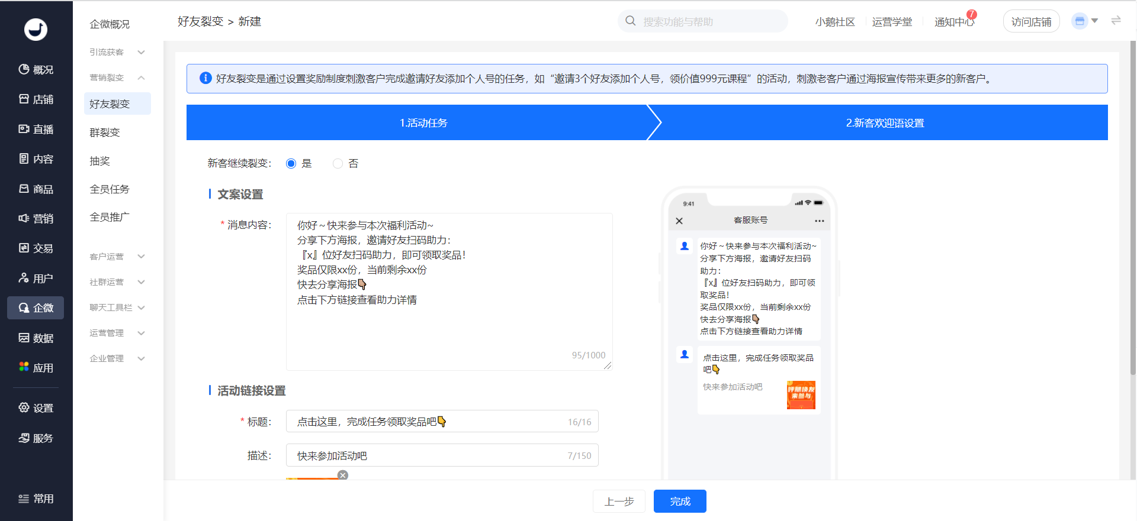Expand the 客户运营 menu group
Viewport: 1137px width, 521px height.
pos(117,256)
